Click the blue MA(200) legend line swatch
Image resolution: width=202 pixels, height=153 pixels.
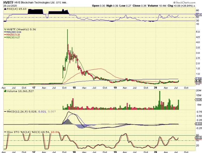[x=5, y=32]
